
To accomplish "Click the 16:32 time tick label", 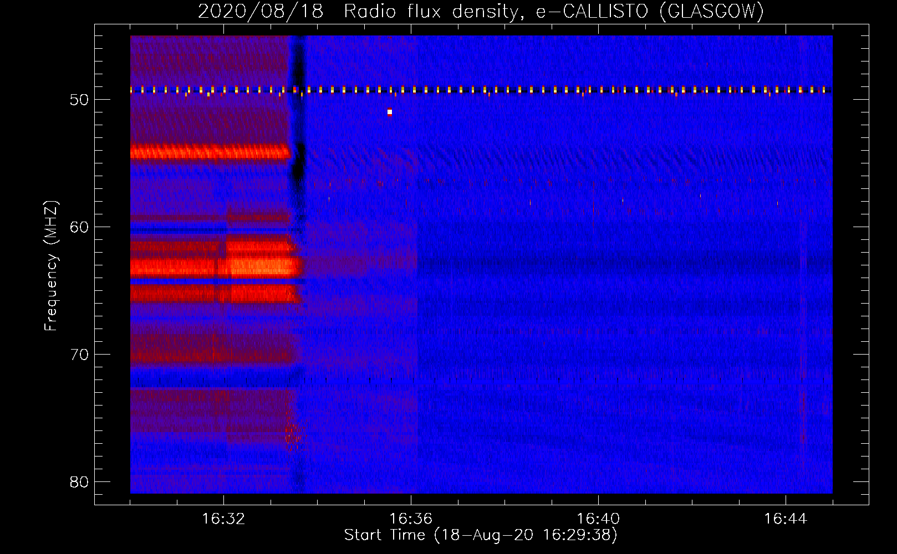I will pos(223,519).
